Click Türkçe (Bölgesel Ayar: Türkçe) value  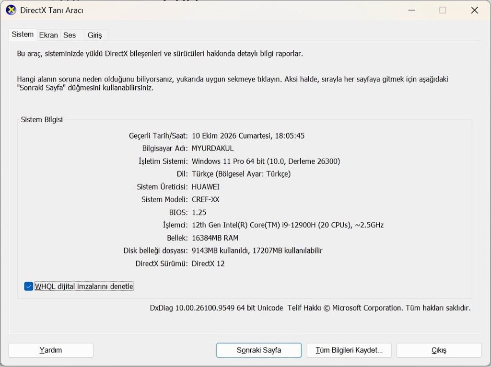pyautogui.click(x=241, y=174)
